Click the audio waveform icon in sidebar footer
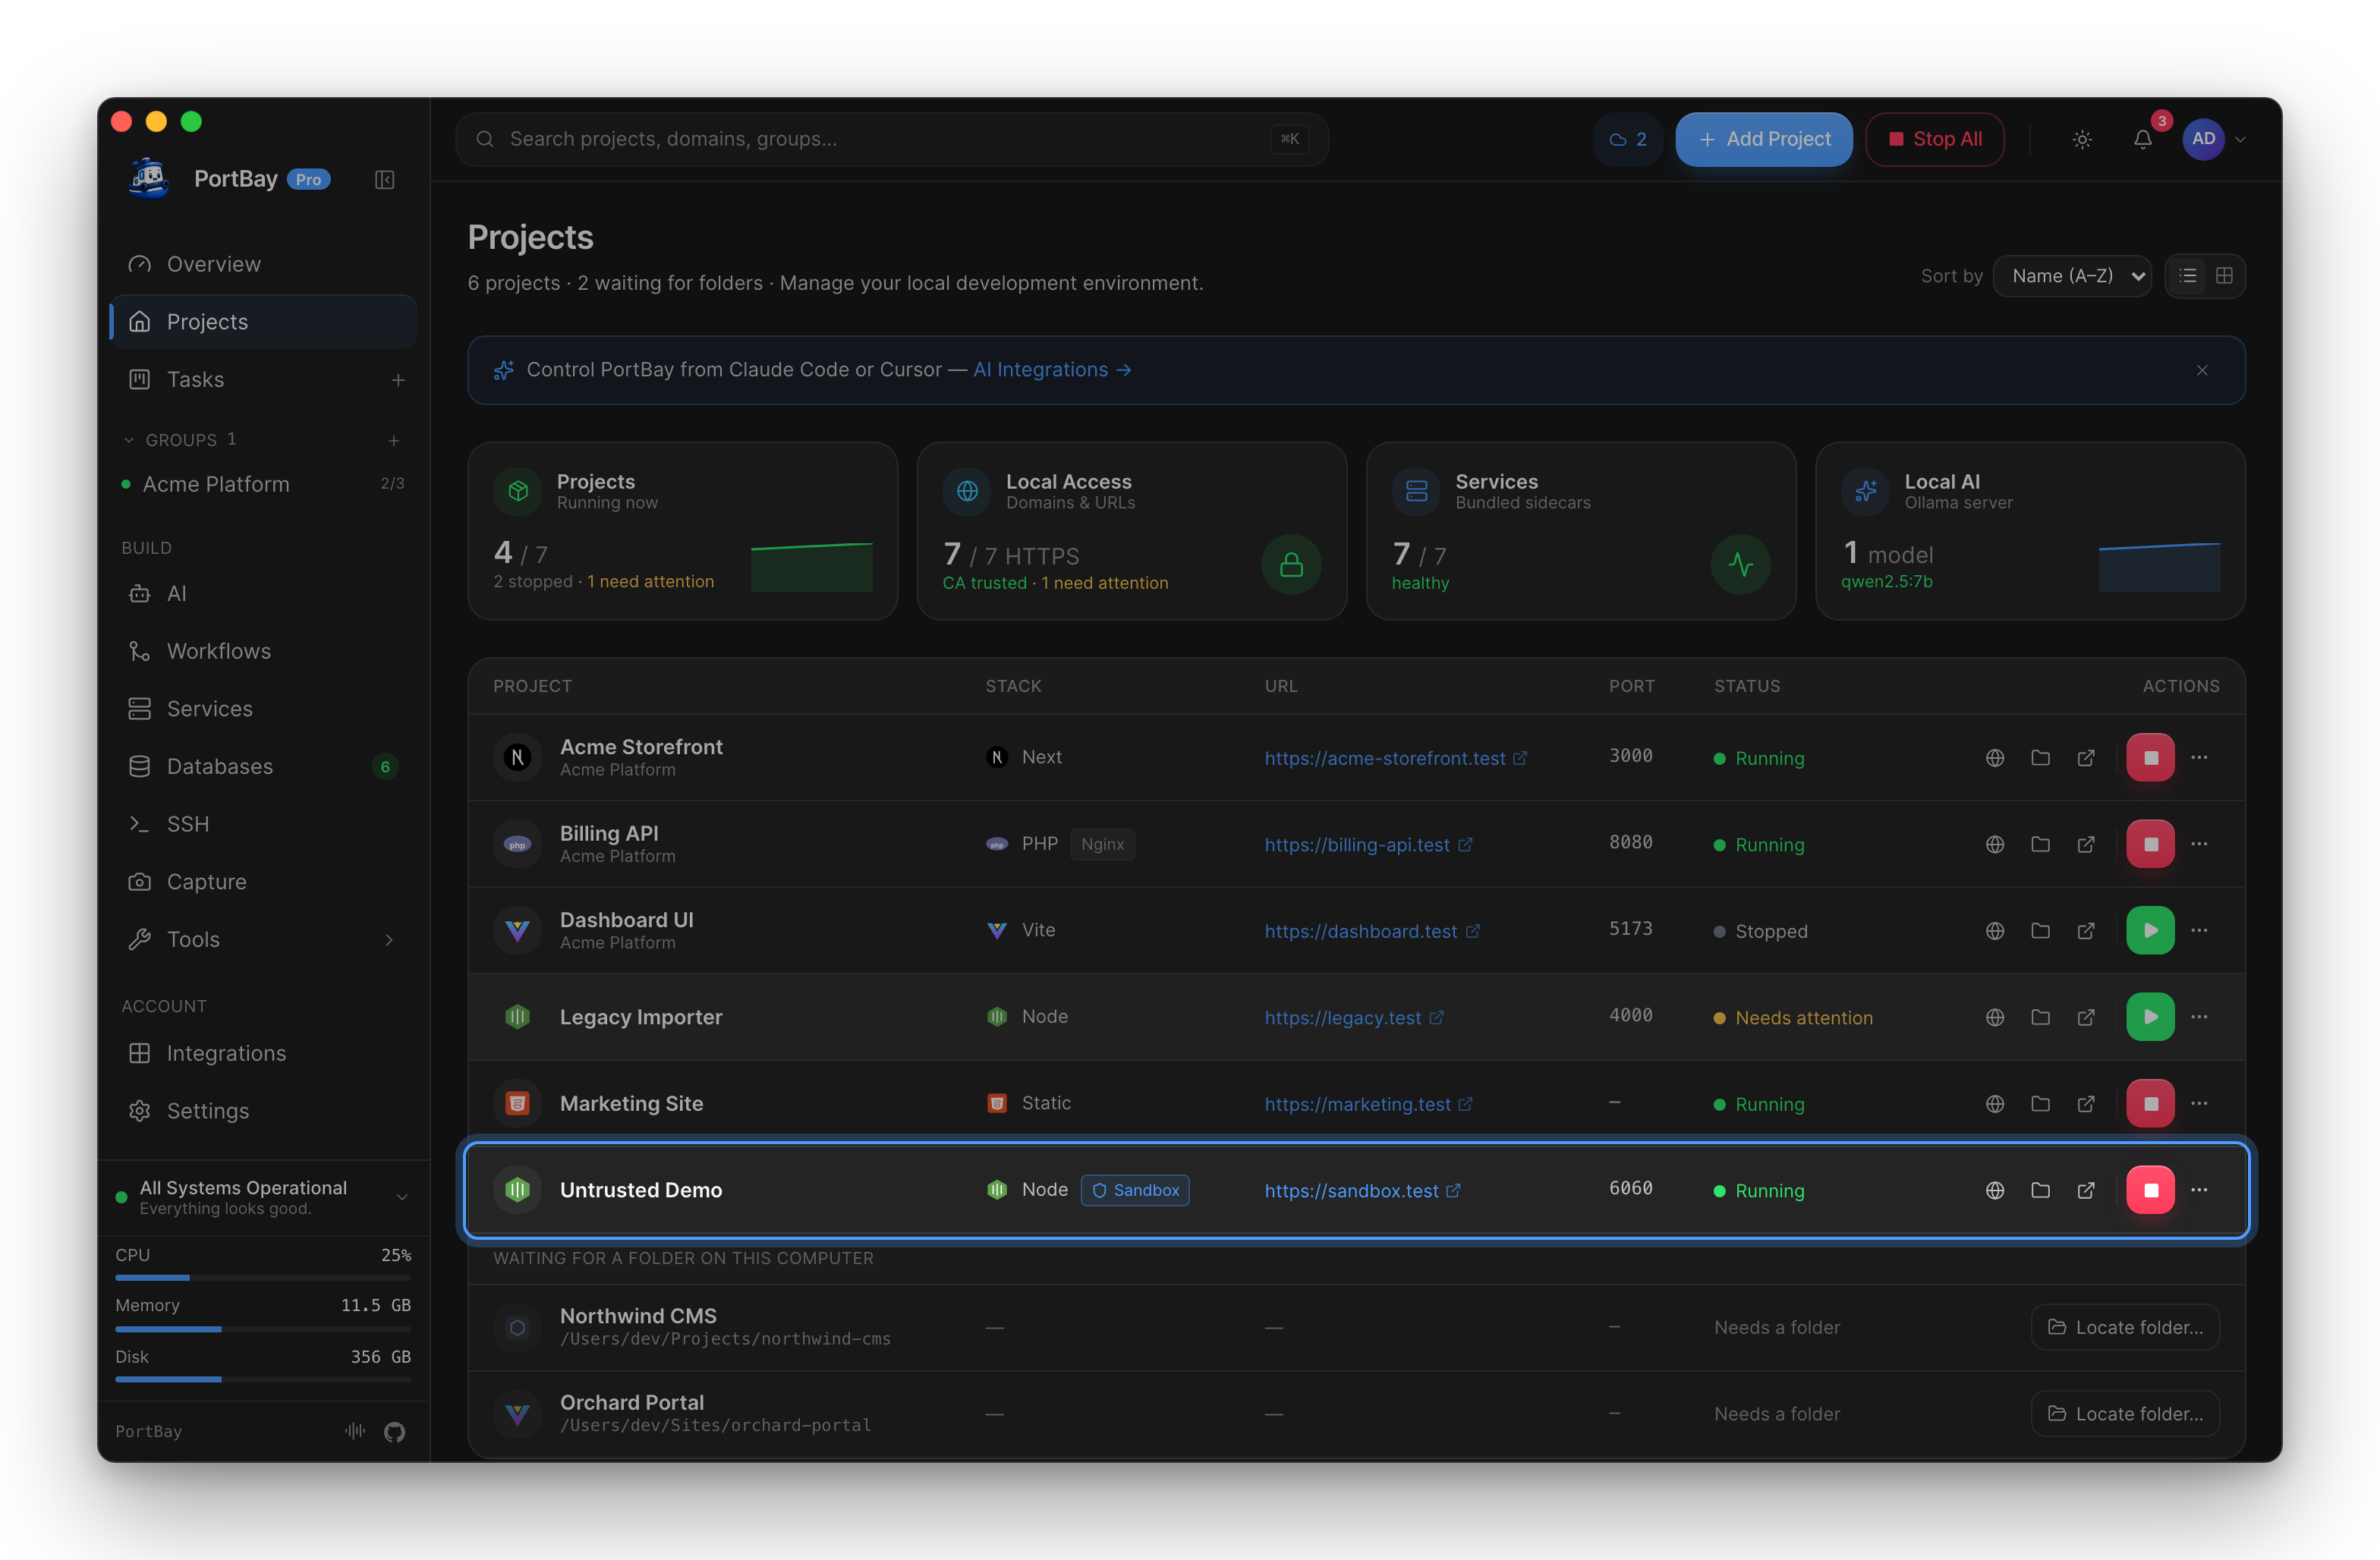The height and width of the screenshot is (1560, 2380). coord(355,1431)
